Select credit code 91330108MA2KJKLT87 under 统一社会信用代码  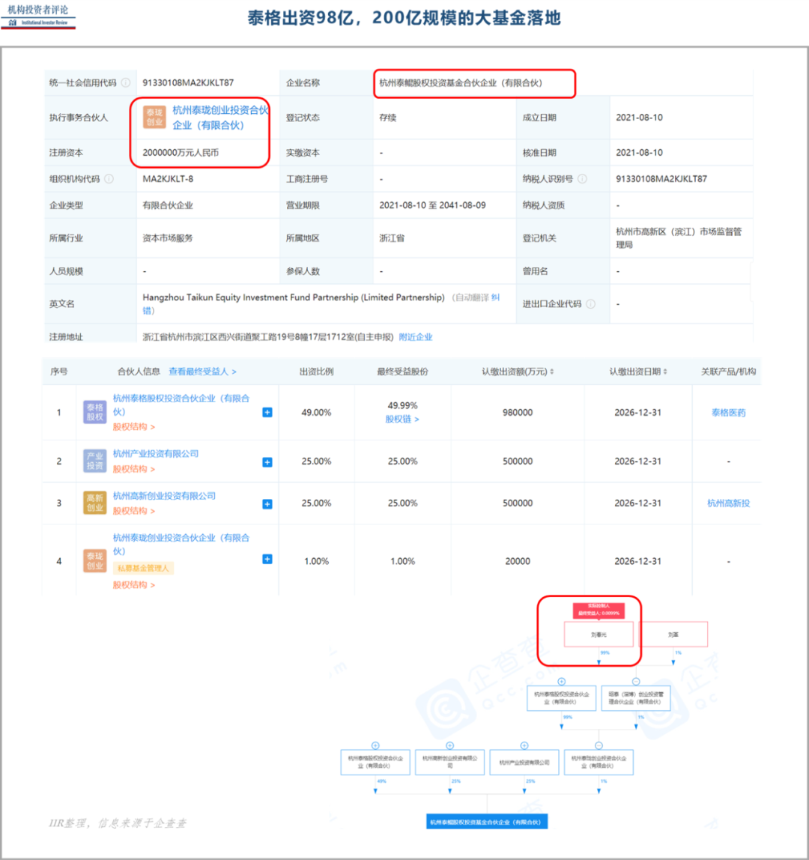point(188,83)
